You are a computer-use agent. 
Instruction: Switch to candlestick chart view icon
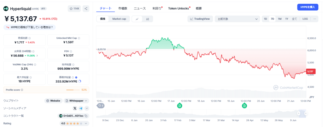[x=147, y=19]
